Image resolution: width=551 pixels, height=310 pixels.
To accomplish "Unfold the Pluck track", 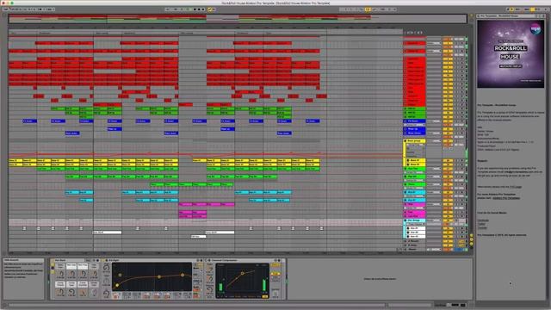I will [x=406, y=184].
